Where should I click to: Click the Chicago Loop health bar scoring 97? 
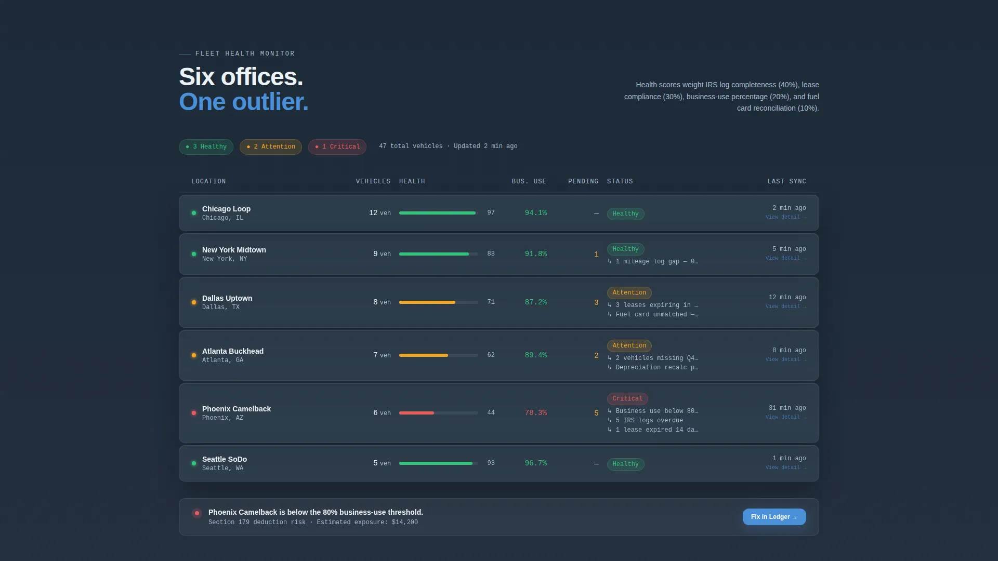(439, 213)
